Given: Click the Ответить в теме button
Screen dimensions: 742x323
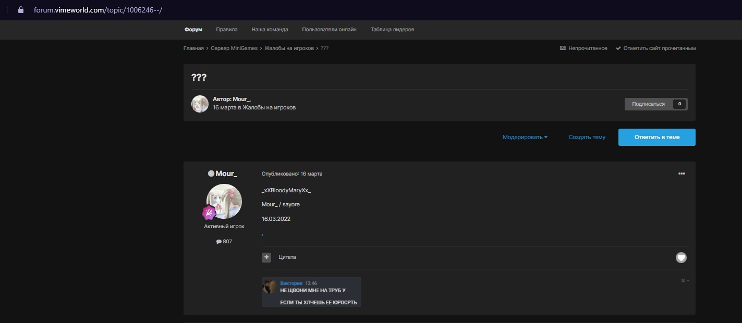Looking at the screenshot, I should point(656,138).
